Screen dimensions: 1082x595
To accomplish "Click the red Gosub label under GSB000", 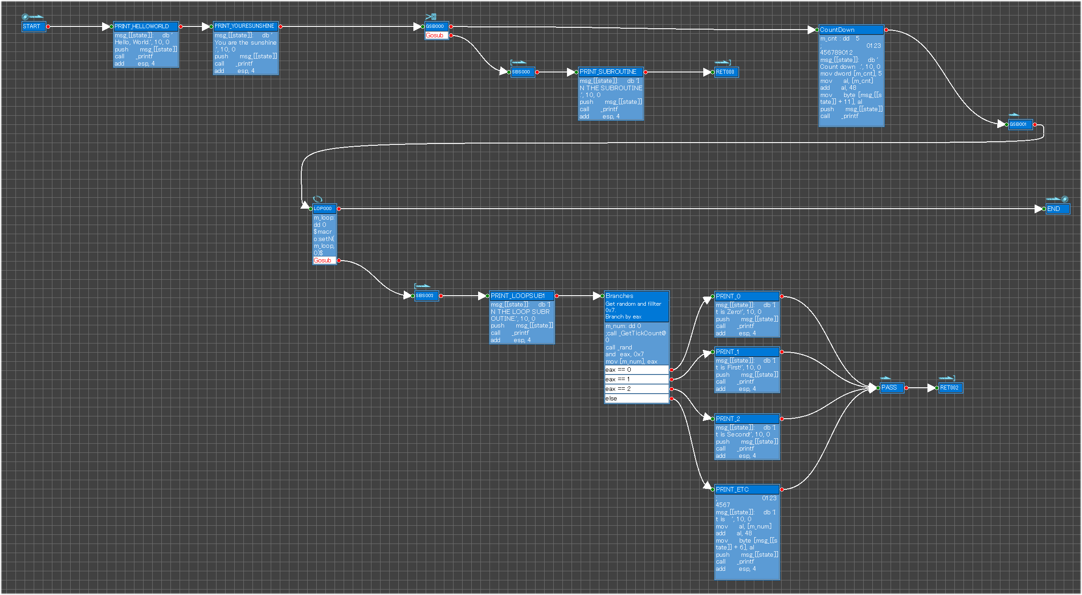I will 435,36.
